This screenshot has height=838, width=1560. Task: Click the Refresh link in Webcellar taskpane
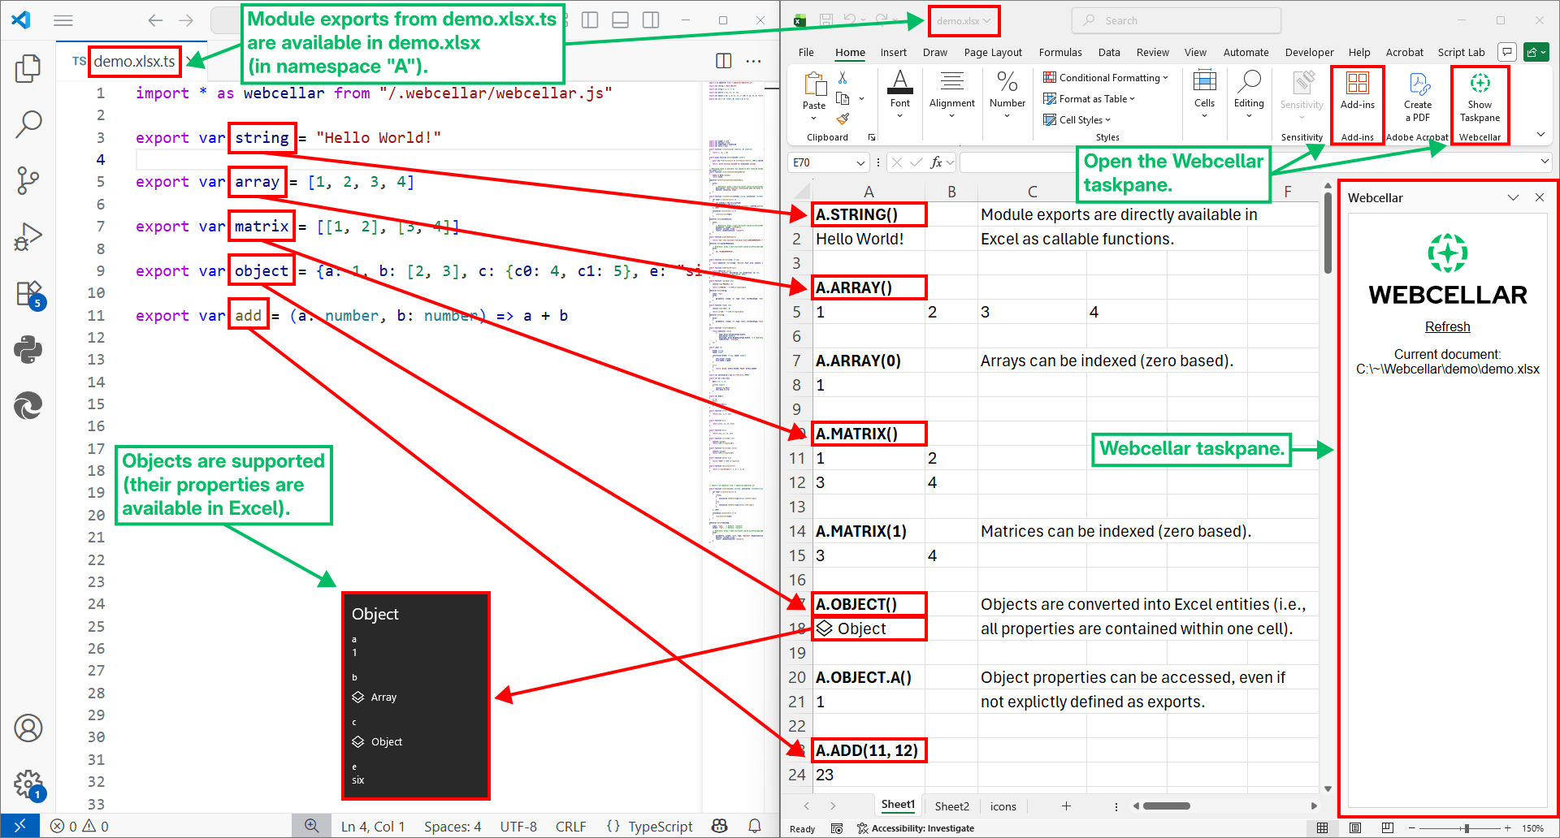tap(1447, 326)
